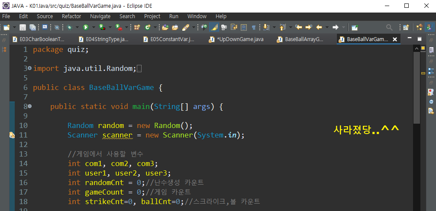Click yellow warning marker in overview ruler
436x211 pixels.
click(x=423, y=74)
